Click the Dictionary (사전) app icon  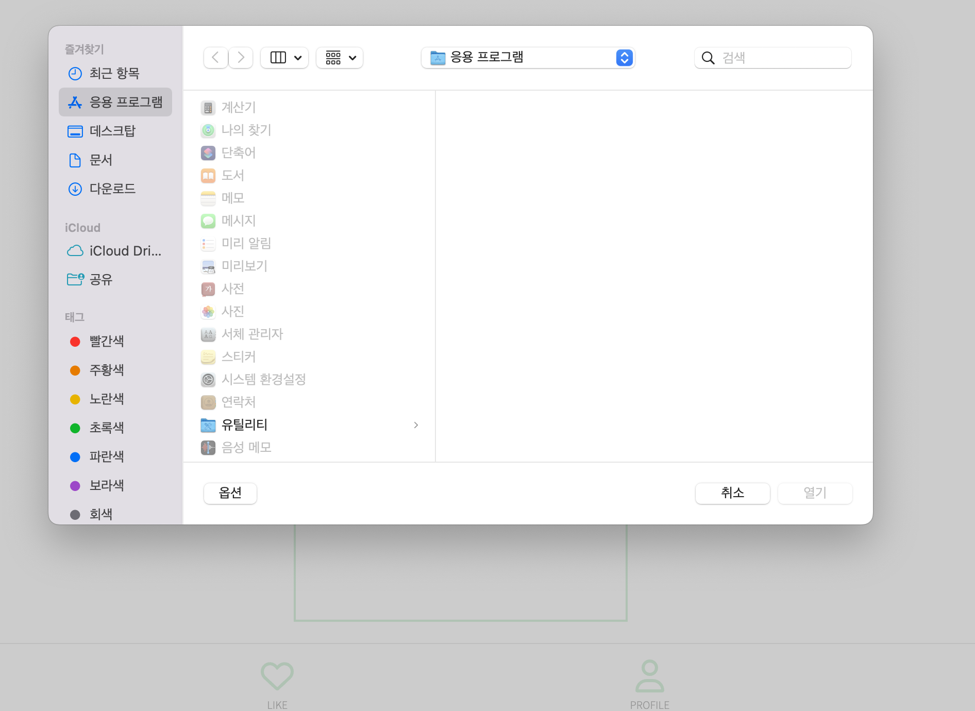(x=208, y=289)
